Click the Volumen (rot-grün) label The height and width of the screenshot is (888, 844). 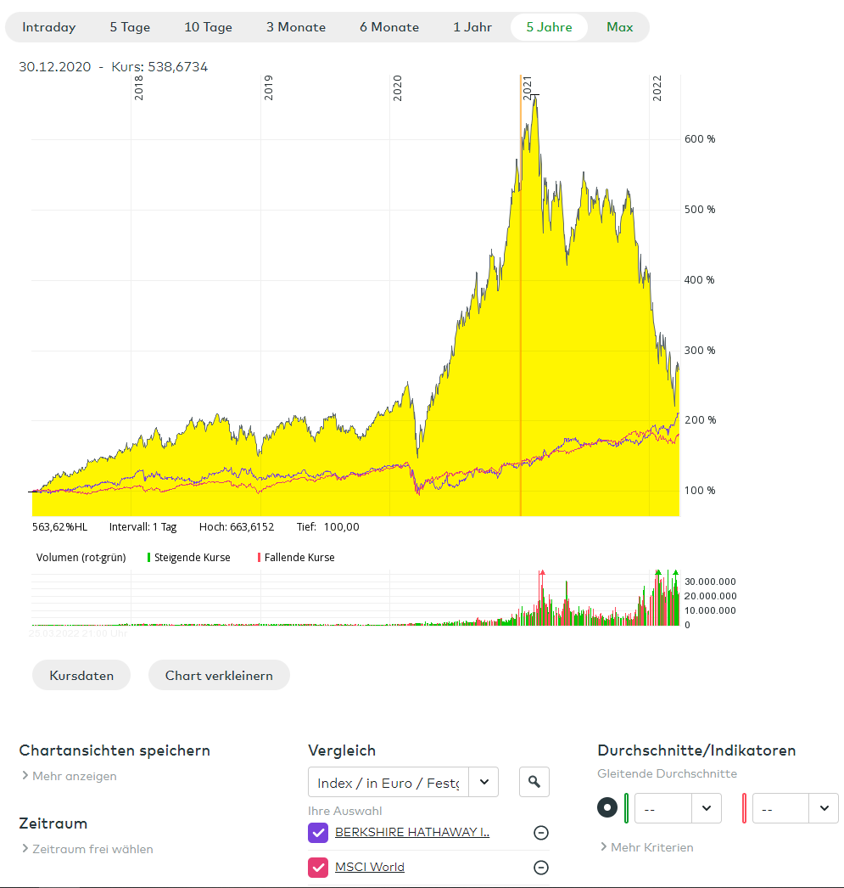pyautogui.click(x=81, y=557)
